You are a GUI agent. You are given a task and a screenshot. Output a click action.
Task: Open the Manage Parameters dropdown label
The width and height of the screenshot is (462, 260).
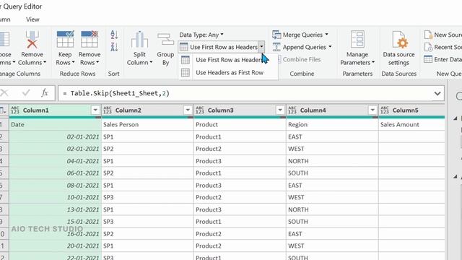tap(357, 58)
